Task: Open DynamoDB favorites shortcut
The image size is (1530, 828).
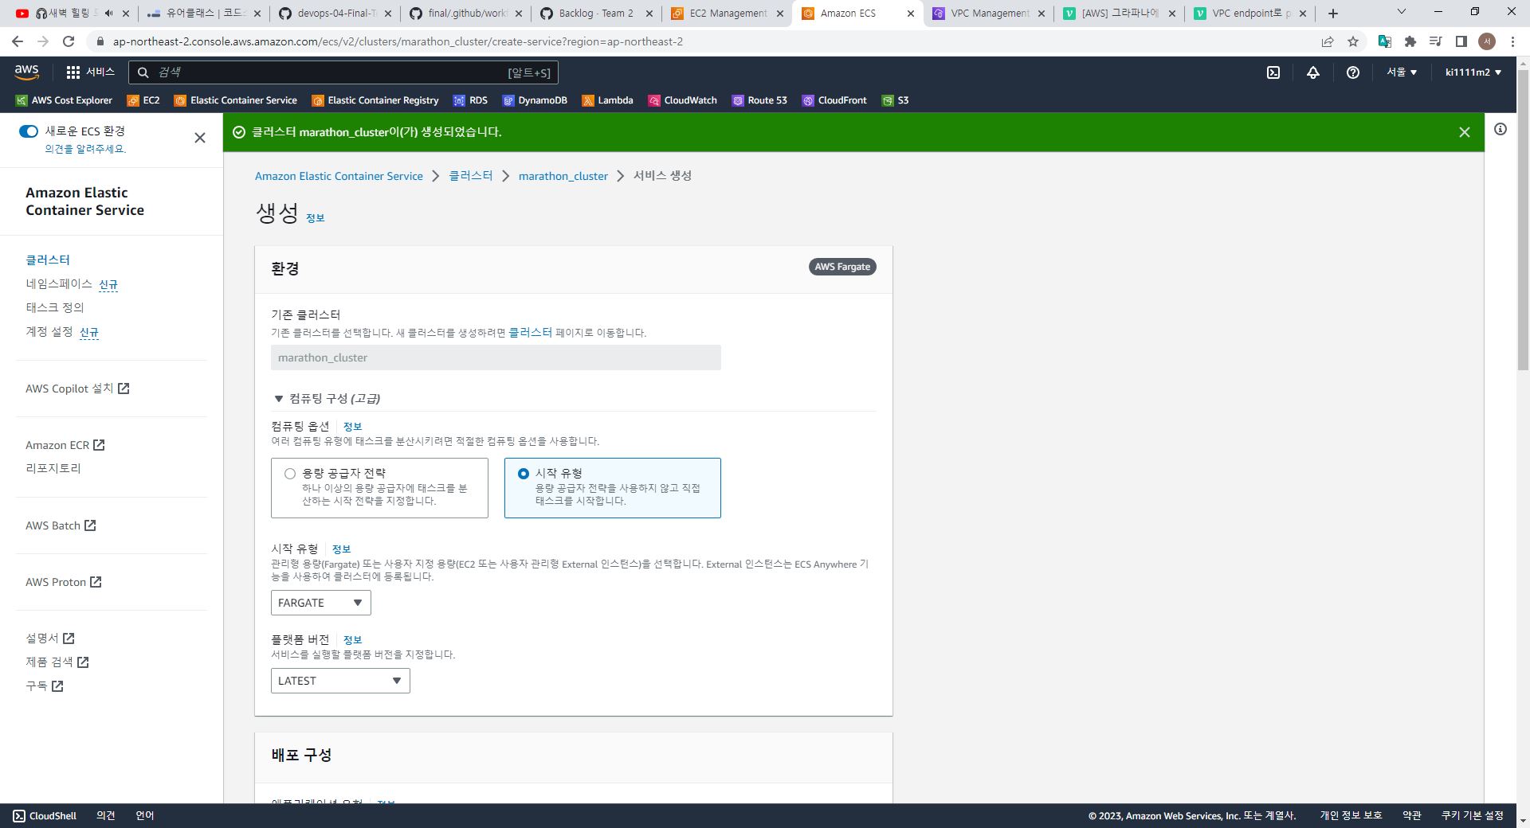Action: [535, 100]
